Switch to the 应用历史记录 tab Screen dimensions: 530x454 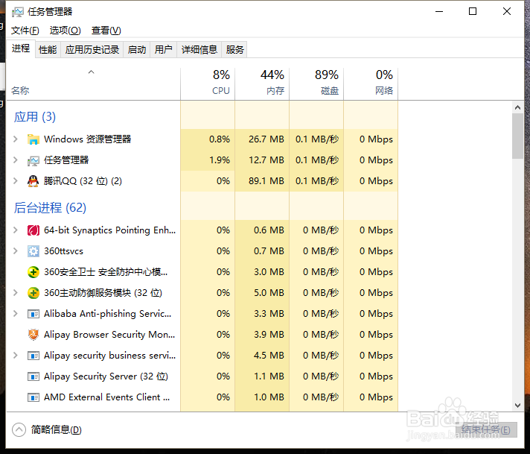(x=92, y=50)
